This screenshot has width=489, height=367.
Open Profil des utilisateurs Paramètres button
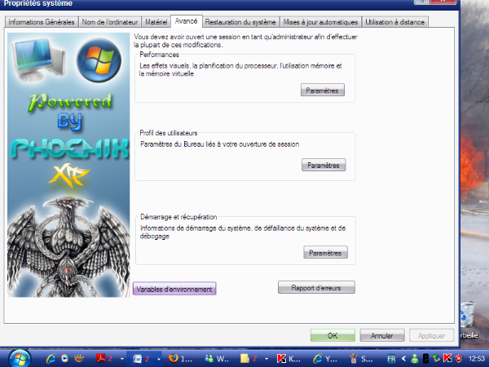[324, 165]
